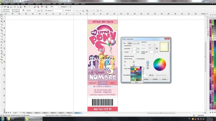
Task: Expand the undo history dropdown arrow
Action: [x=27, y=7]
